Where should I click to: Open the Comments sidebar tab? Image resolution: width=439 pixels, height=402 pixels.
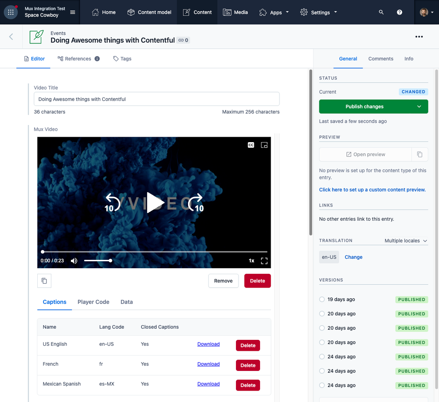coord(381,58)
